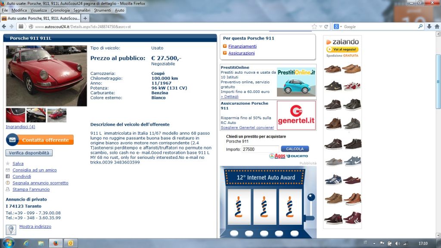
Task: Click the envelope icon beside Consiglia
Action: [x=8, y=170]
